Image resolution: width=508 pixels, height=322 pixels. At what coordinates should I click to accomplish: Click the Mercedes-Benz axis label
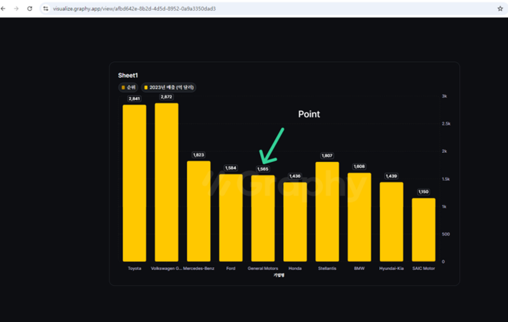pos(198,268)
